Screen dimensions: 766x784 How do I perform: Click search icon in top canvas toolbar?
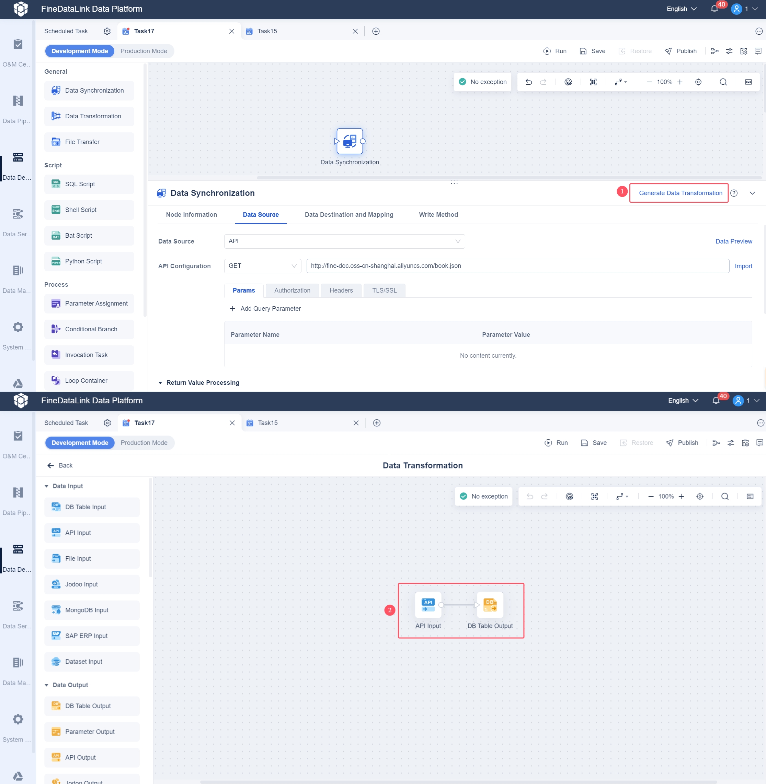[723, 82]
